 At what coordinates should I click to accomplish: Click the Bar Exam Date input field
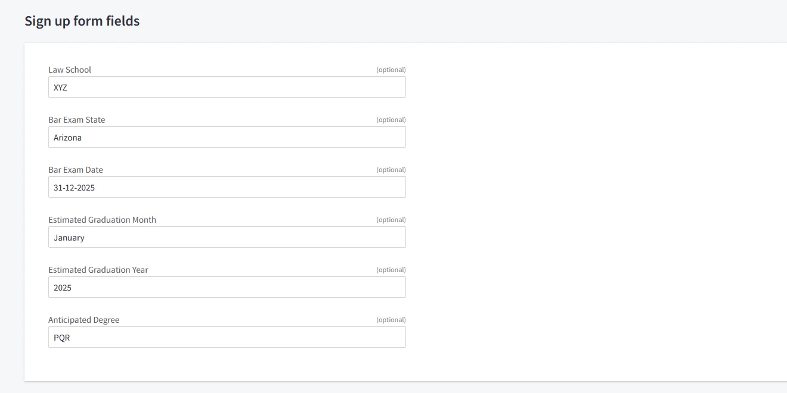[x=227, y=187]
